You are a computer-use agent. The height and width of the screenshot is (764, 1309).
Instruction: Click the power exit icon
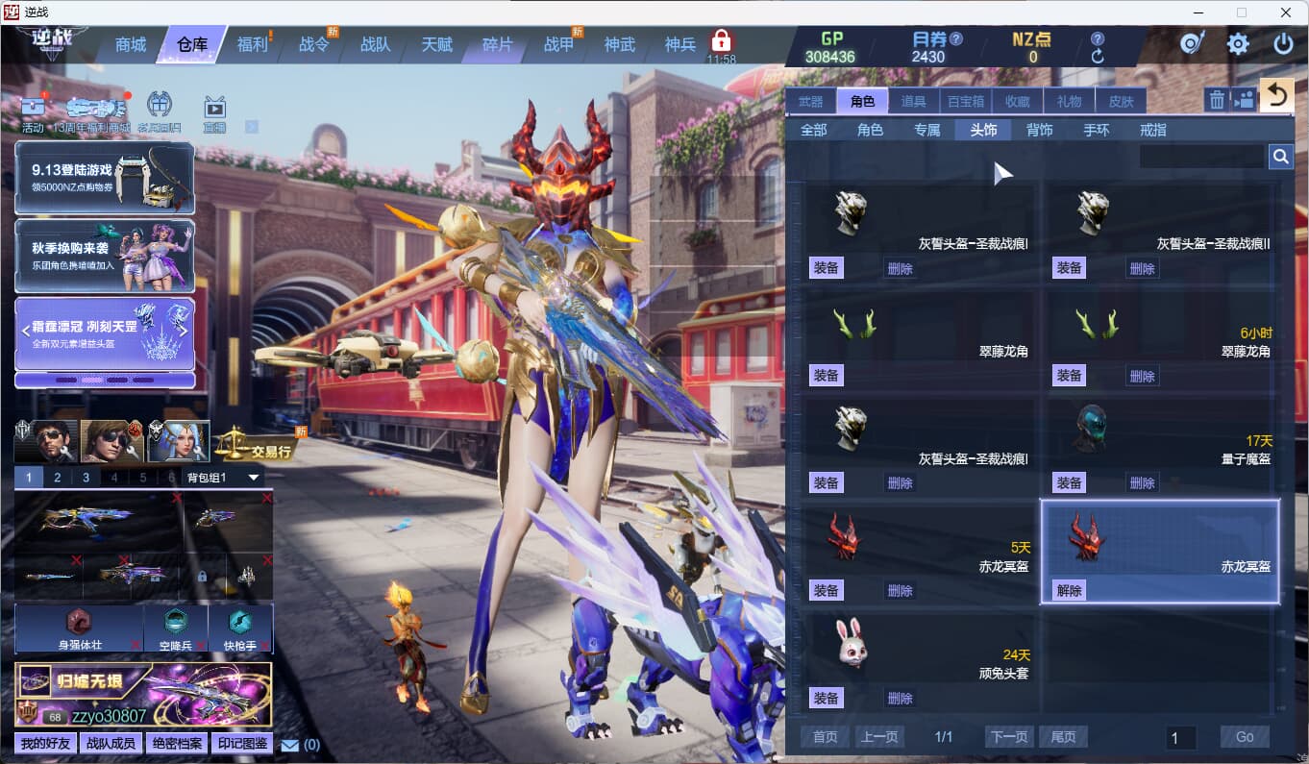pyautogui.click(x=1283, y=43)
